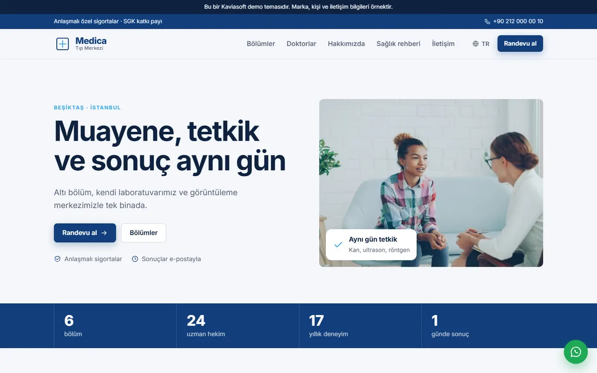The height and width of the screenshot is (373, 597).
Task: Click the '6 bölüm' statistic
Action: pos(73,326)
